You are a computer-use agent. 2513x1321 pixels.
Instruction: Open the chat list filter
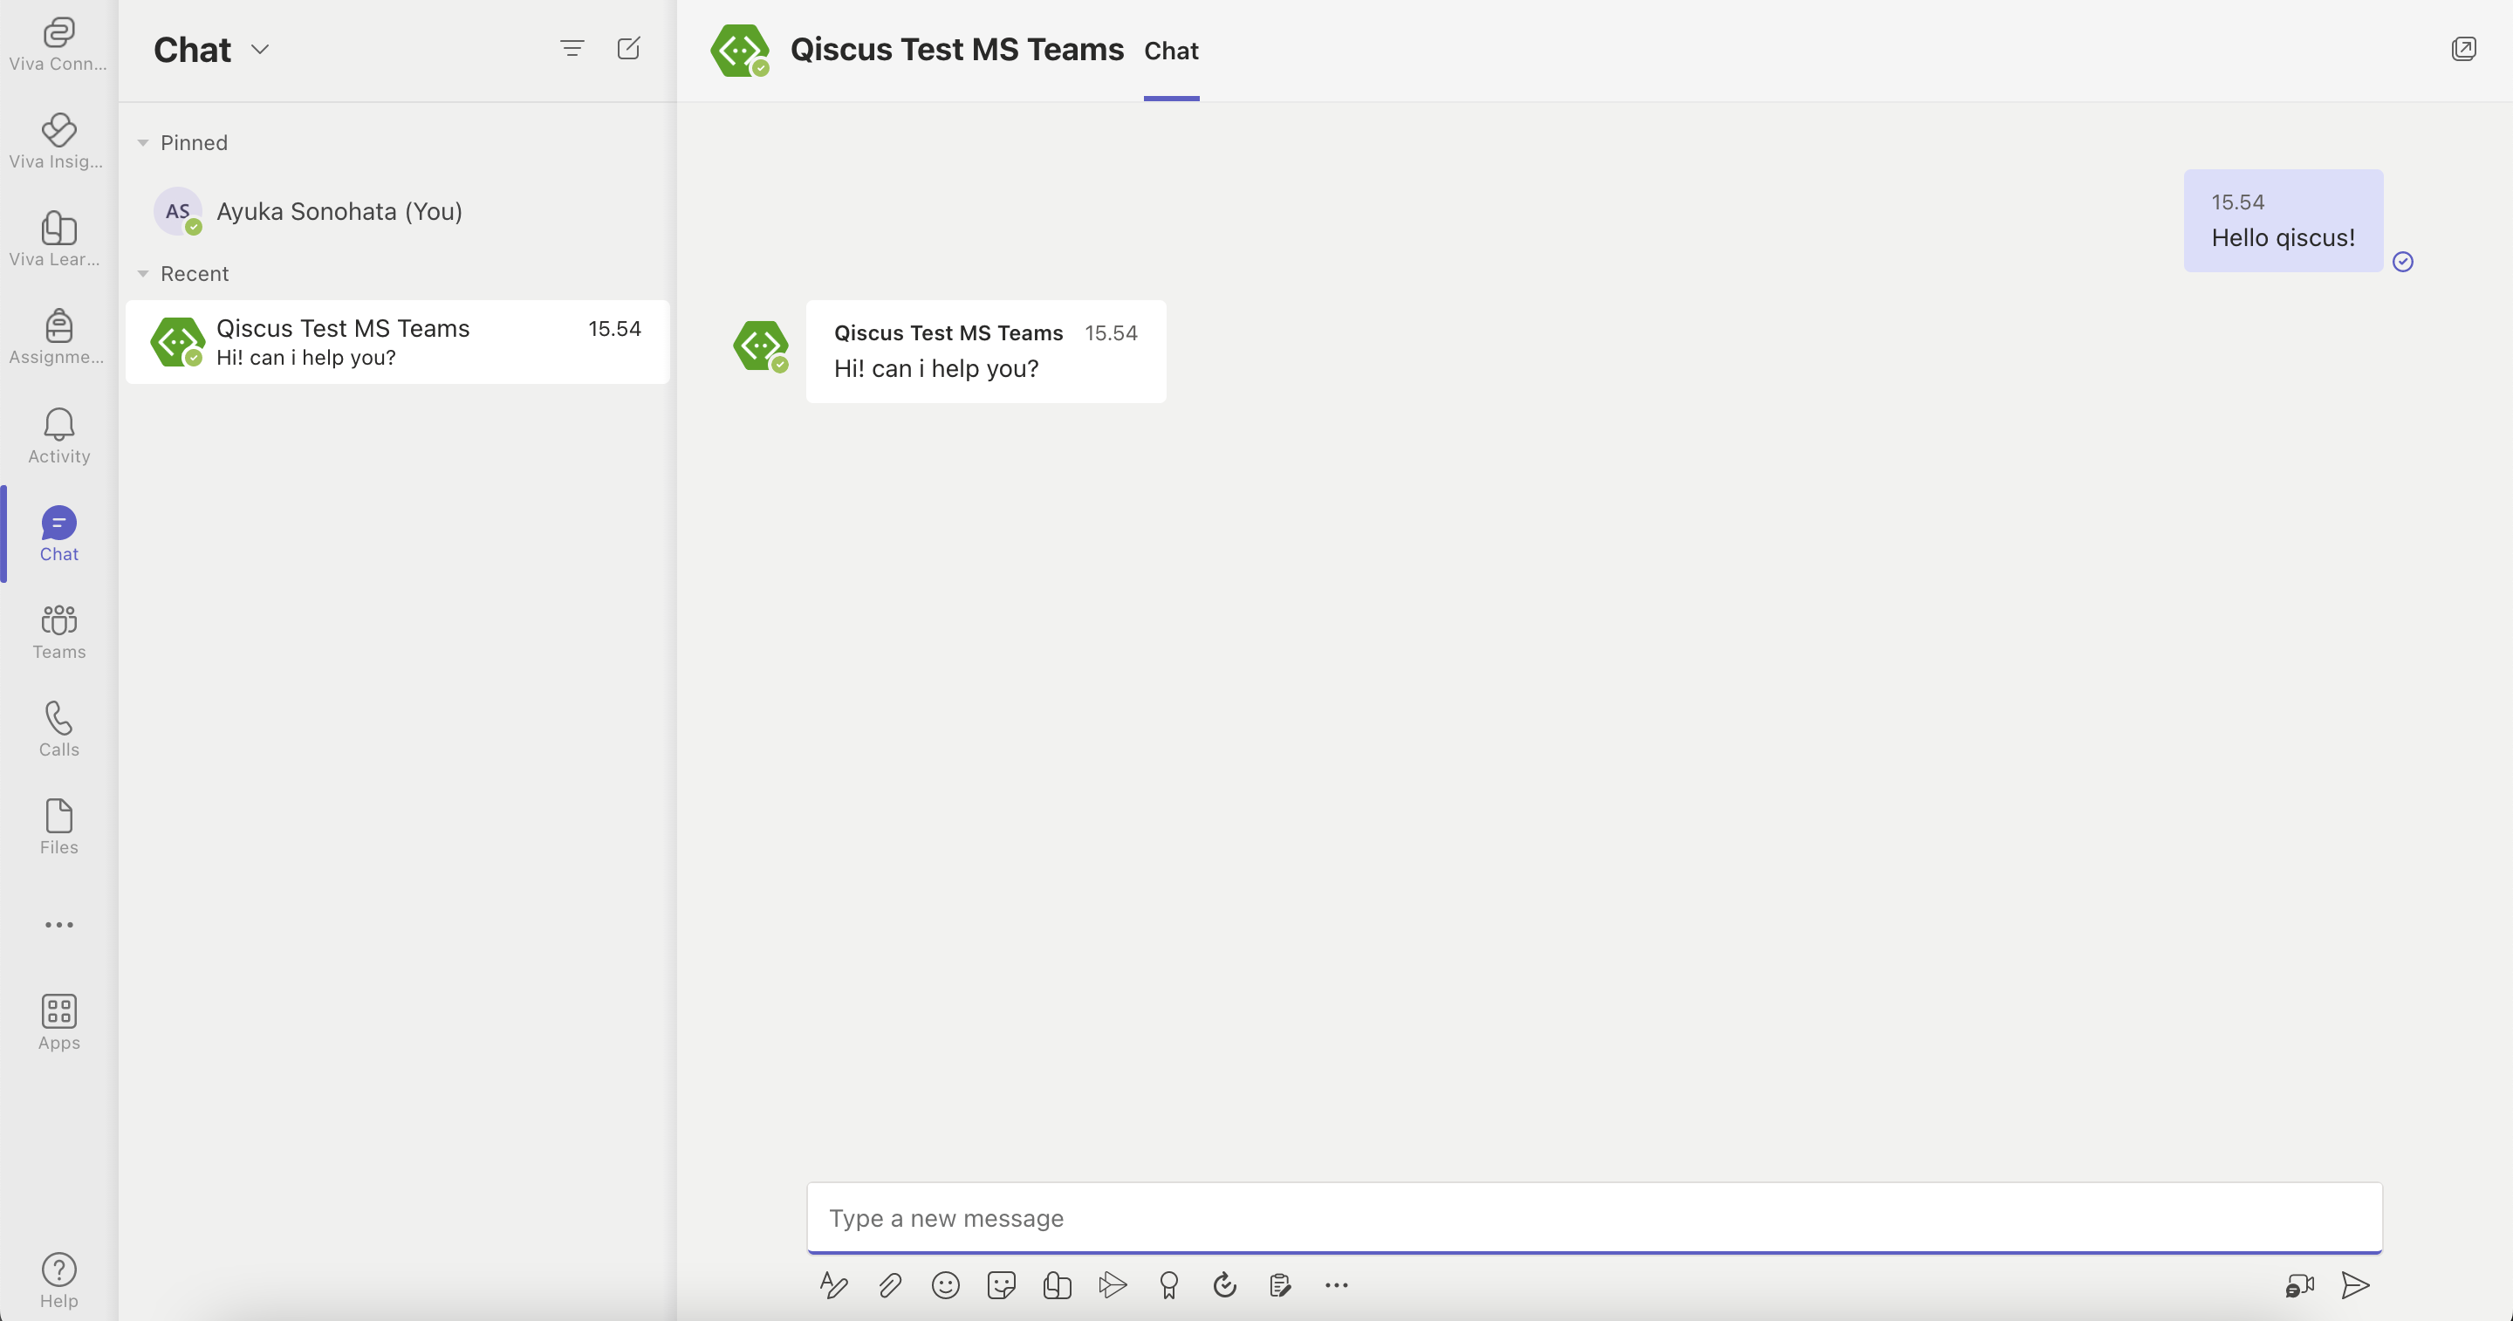point(572,48)
